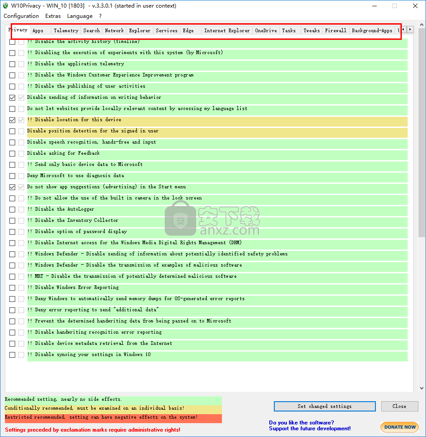This screenshot has width=426, height=437.
Task: Tick 'Disable the publishing of user activities'
Action: point(12,86)
